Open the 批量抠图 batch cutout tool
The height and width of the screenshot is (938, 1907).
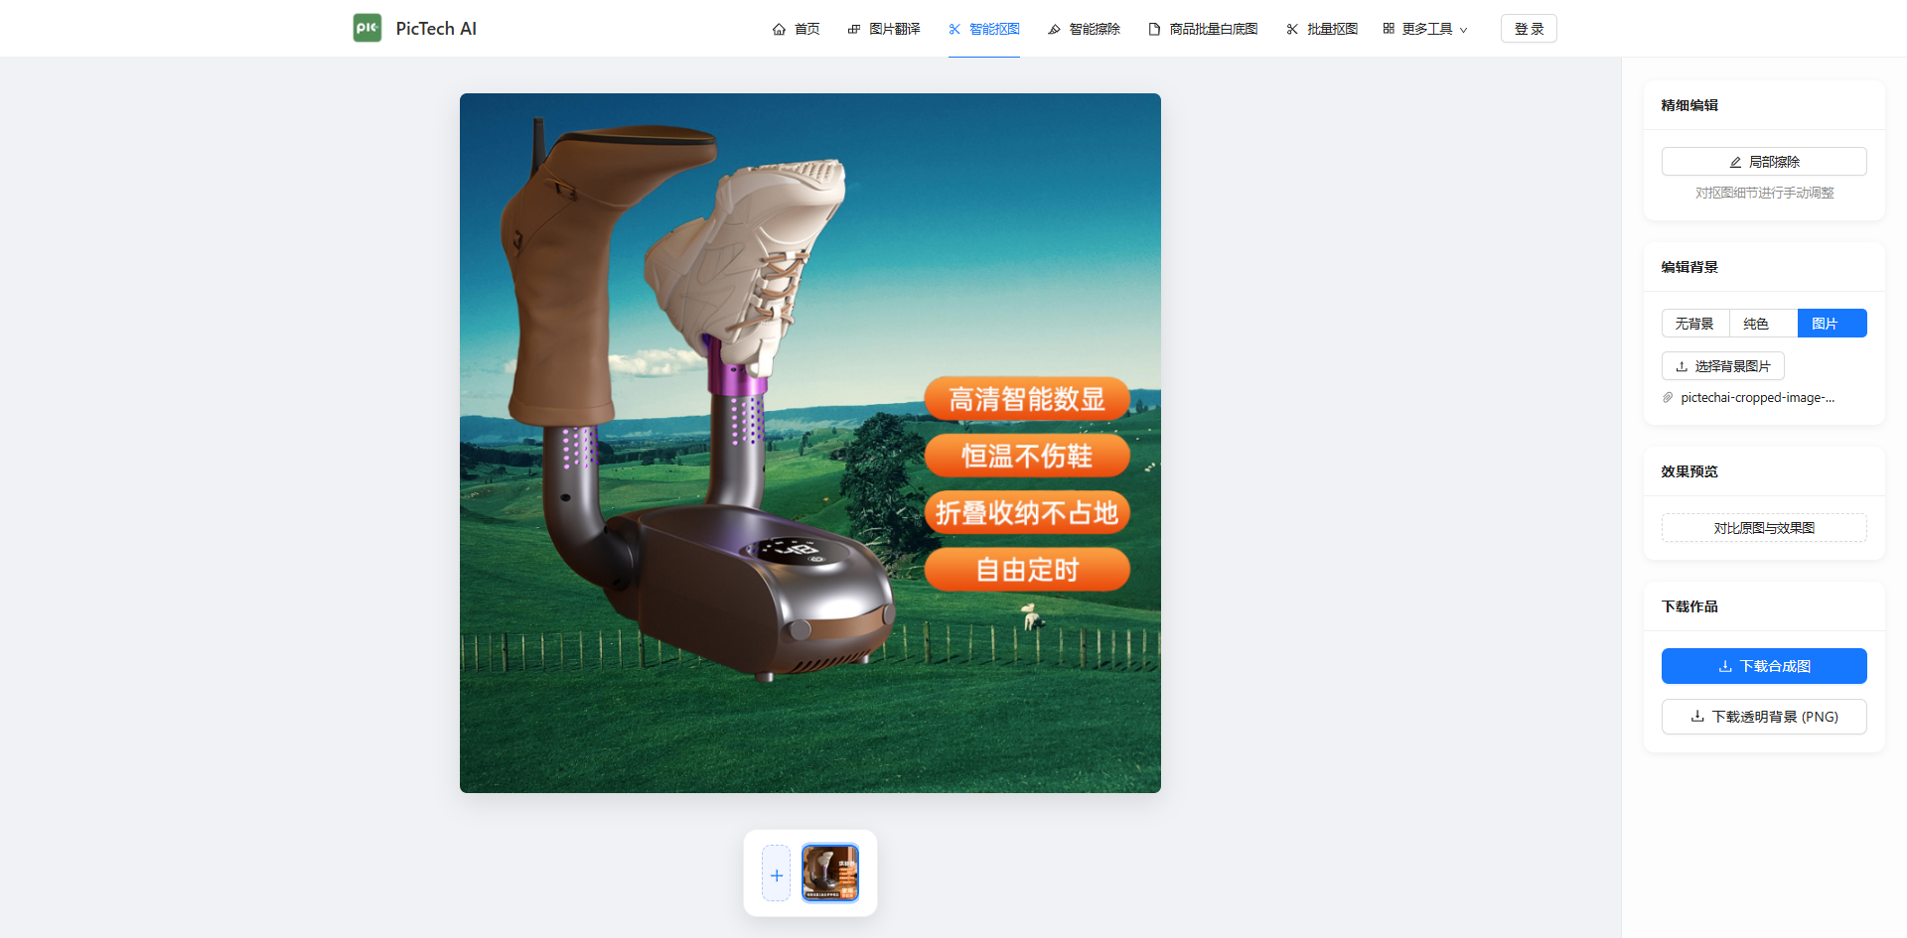click(1321, 29)
